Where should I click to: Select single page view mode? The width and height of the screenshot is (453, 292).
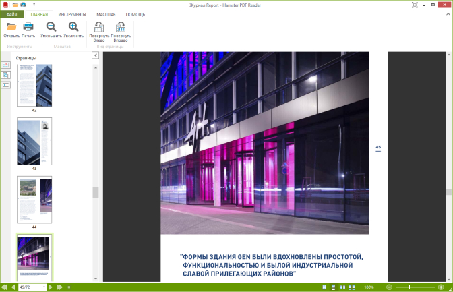pos(324,287)
